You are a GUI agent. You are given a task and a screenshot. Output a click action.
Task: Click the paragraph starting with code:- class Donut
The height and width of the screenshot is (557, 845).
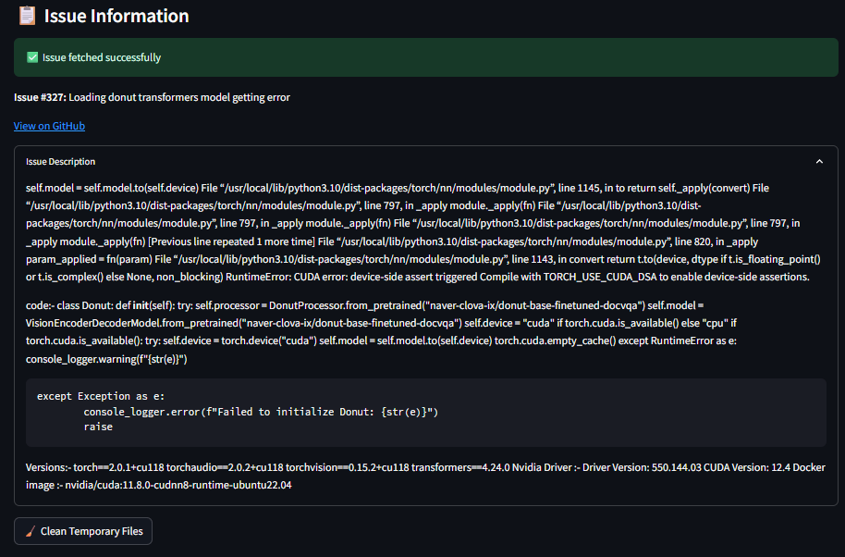tap(382, 332)
